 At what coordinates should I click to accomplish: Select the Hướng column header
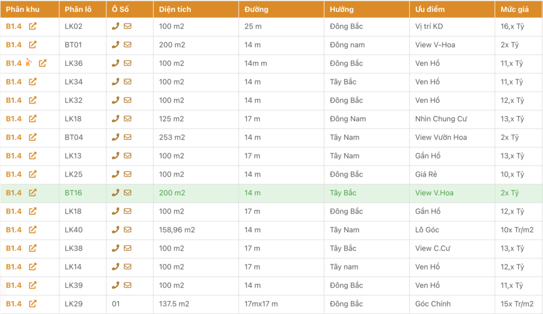341,10
